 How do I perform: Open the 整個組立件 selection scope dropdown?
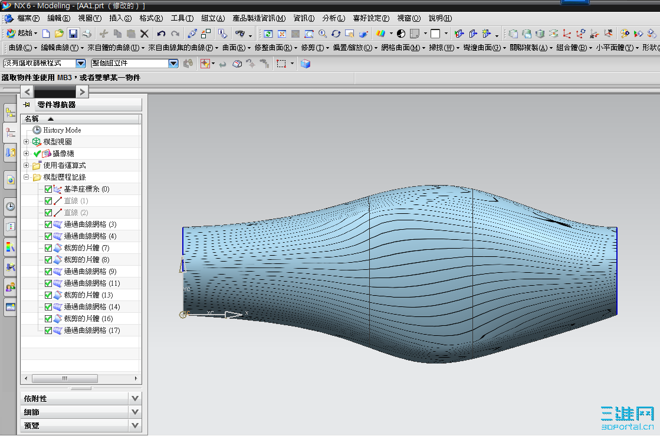pos(173,64)
